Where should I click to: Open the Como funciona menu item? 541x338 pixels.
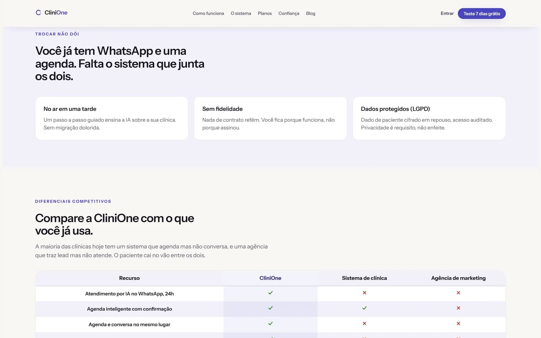point(208,14)
